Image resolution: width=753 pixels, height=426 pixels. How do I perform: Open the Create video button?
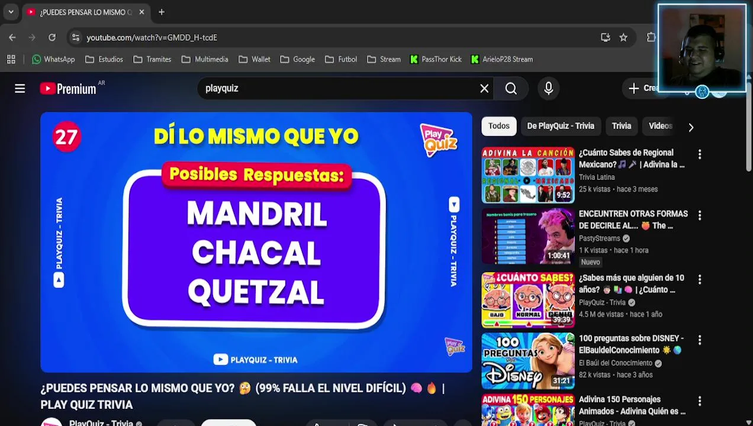(643, 89)
